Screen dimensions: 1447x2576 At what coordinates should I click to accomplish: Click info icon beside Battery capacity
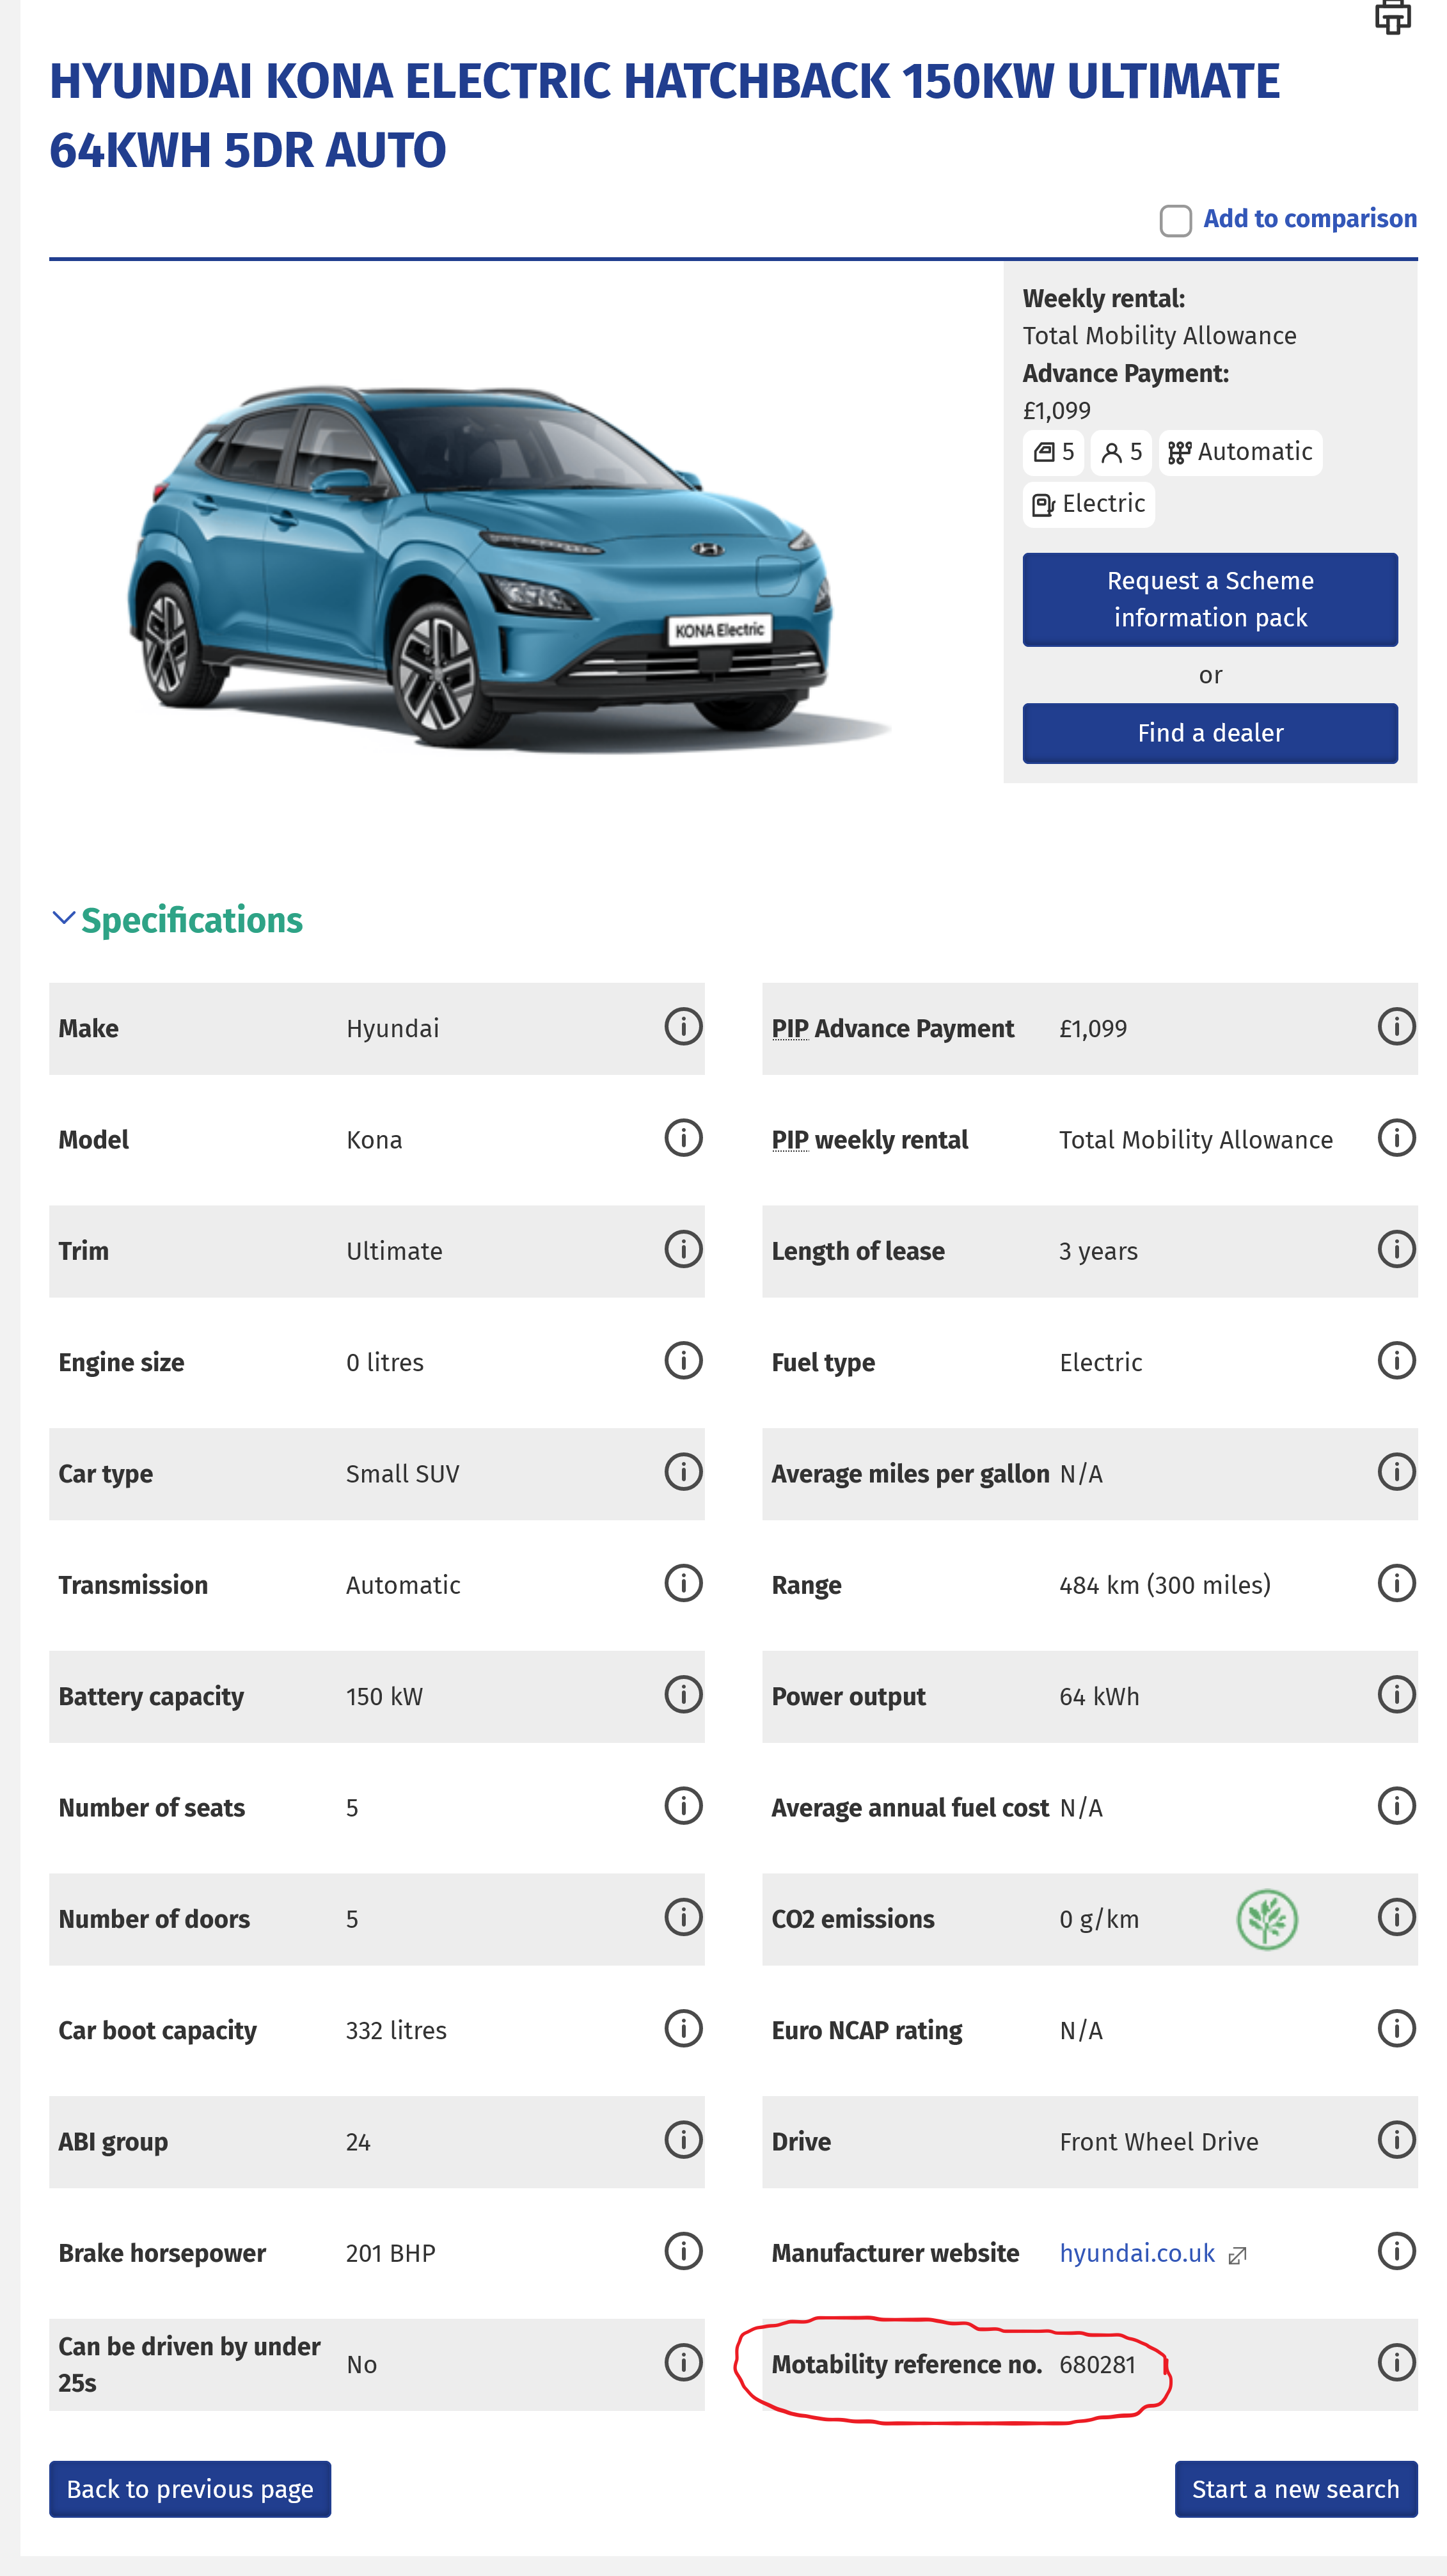[683, 1695]
